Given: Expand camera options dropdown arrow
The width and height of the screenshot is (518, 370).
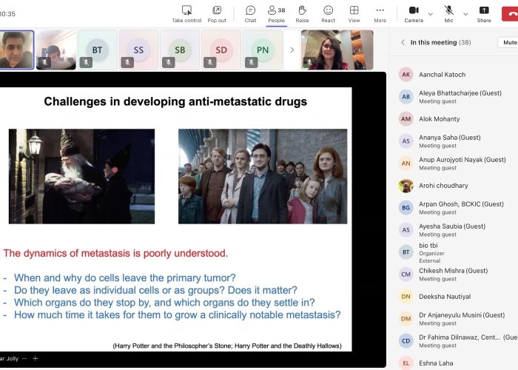Looking at the screenshot, I should coord(431,14).
